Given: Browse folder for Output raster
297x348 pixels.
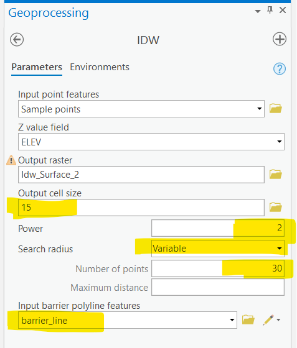Looking at the screenshot, I should point(275,174).
